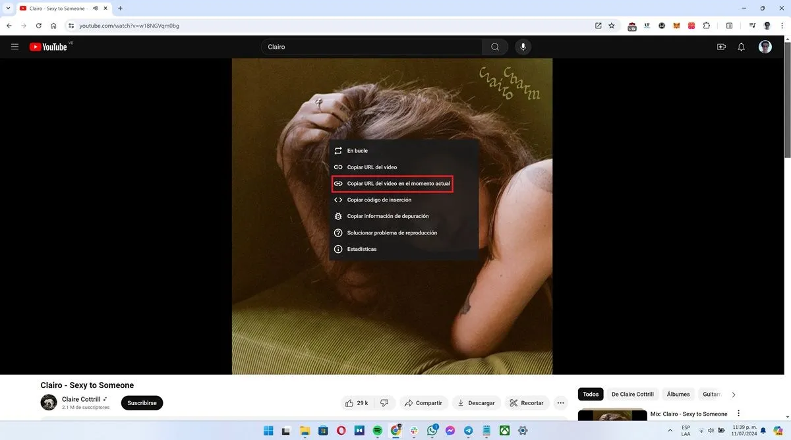Image resolution: width=791 pixels, height=440 pixels.
Task: Click the Compartir share icon
Action: pos(407,402)
